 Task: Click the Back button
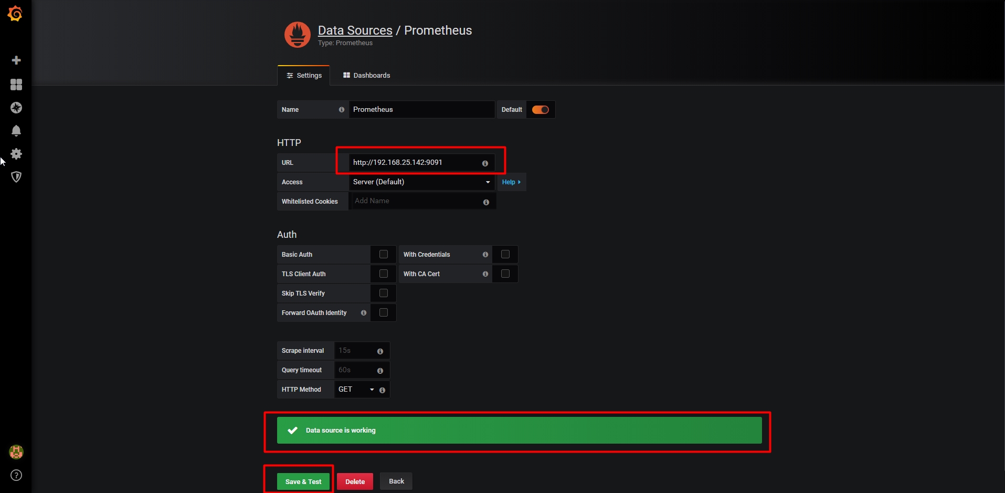pyautogui.click(x=396, y=481)
